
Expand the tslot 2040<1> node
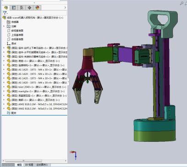coord(4,87)
